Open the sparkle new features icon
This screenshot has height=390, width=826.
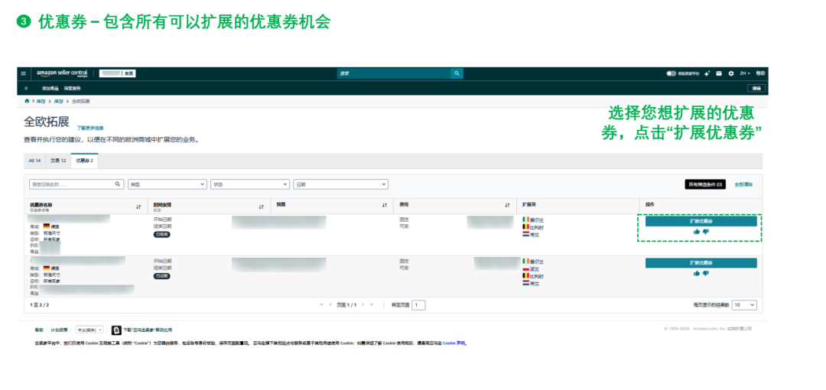(x=707, y=73)
